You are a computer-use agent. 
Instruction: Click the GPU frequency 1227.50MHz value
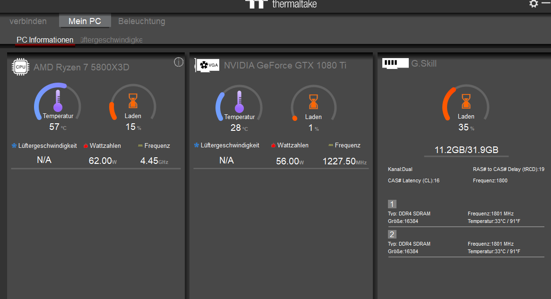(344, 161)
